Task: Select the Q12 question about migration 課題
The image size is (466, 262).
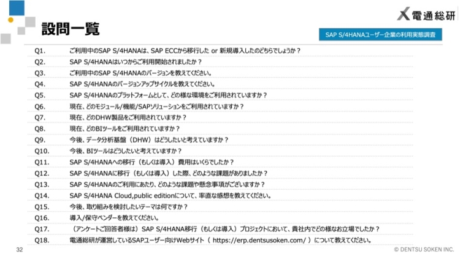Action: click(169, 173)
